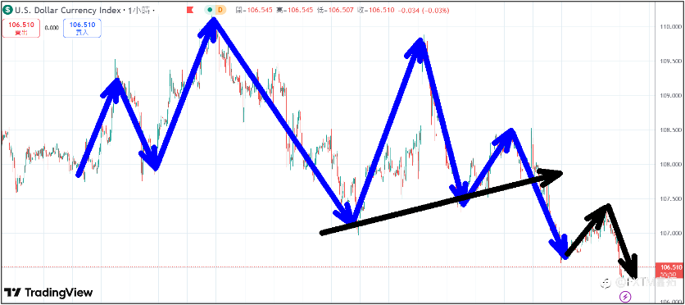Image resolution: width=685 pixels, height=305 pixels.
Task: Open the TradingView logo link
Action: (x=48, y=293)
